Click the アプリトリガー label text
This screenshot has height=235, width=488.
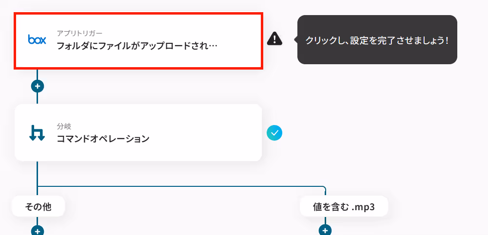(x=79, y=33)
